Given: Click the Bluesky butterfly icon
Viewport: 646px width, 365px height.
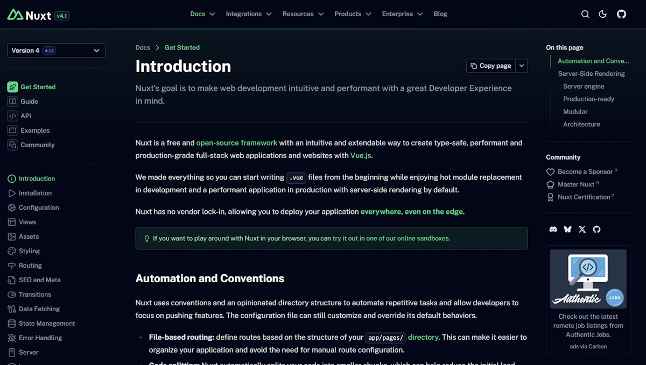Looking at the screenshot, I should point(567,229).
